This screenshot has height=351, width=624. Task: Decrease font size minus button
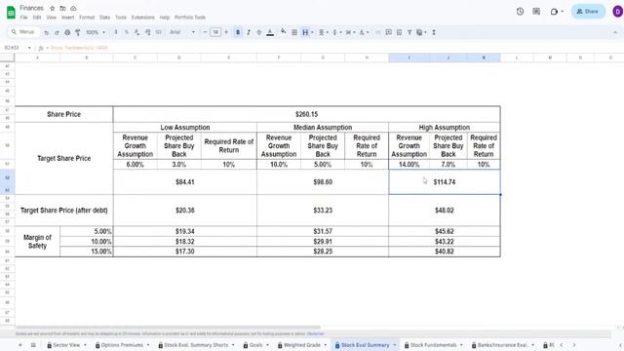click(x=205, y=32)
